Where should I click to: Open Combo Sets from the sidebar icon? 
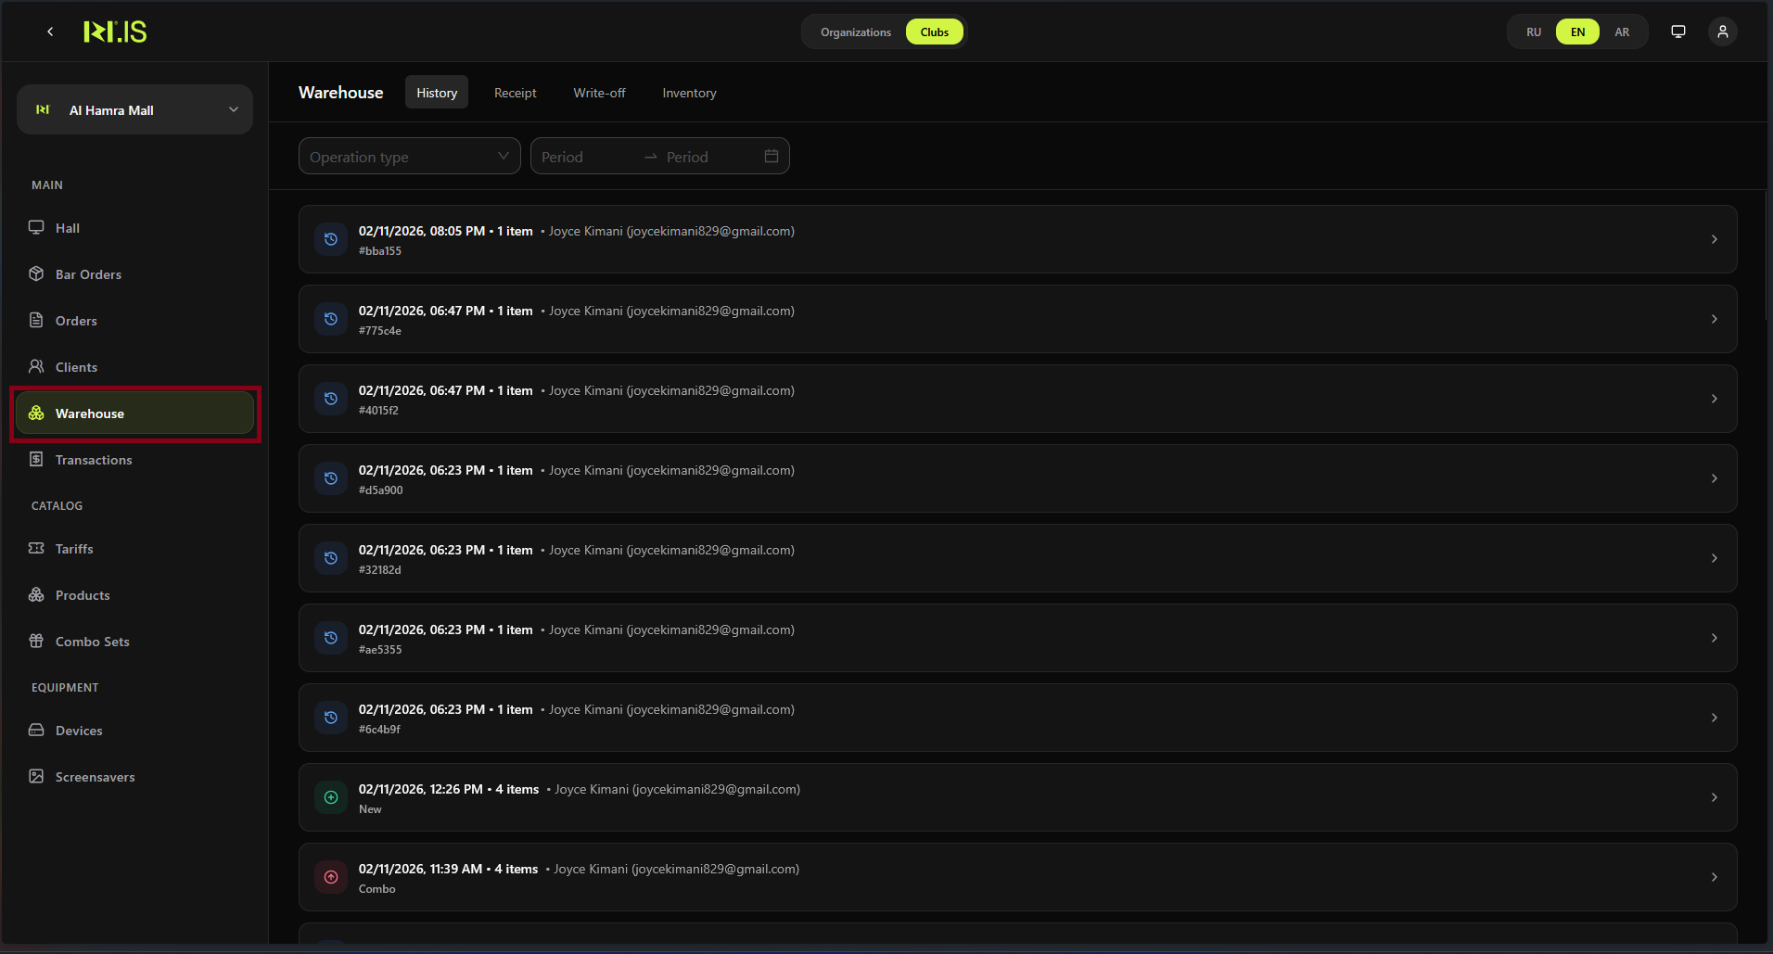pyautogui.click(x=35, y=641)
